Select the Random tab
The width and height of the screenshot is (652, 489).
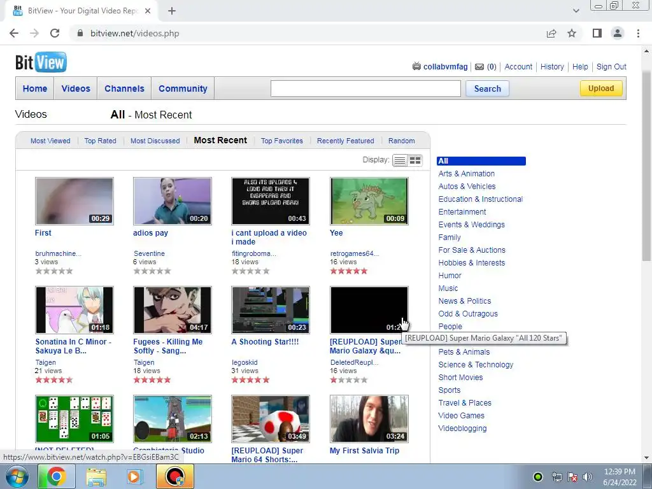point(401,141)
